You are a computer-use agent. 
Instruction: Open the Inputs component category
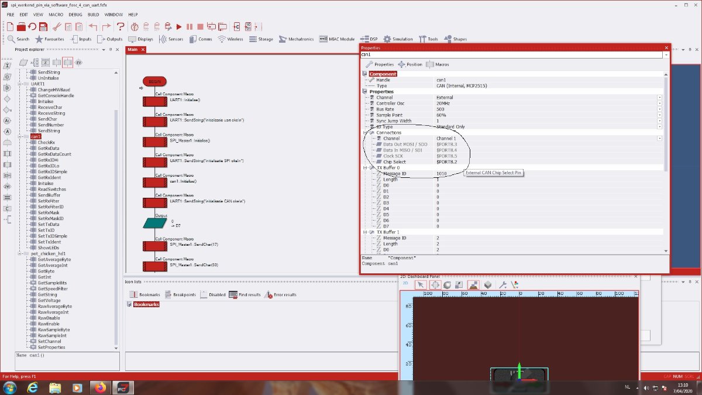(81, 39)
